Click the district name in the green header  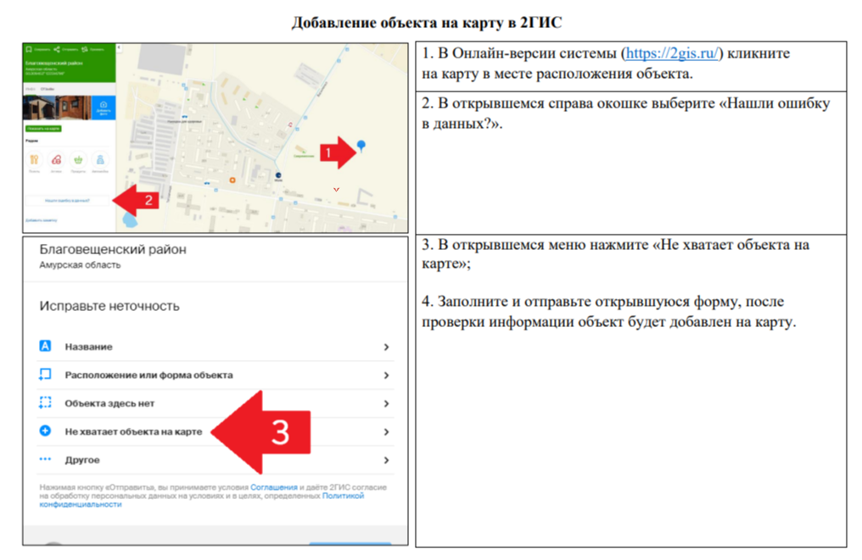(x=54, y=64)
